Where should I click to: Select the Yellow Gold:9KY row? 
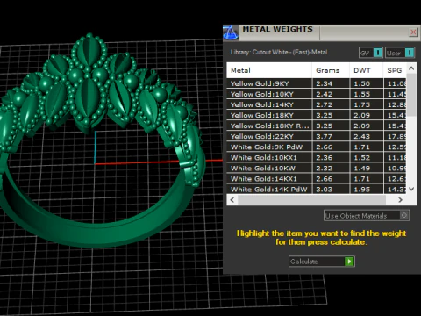[317, 83]
